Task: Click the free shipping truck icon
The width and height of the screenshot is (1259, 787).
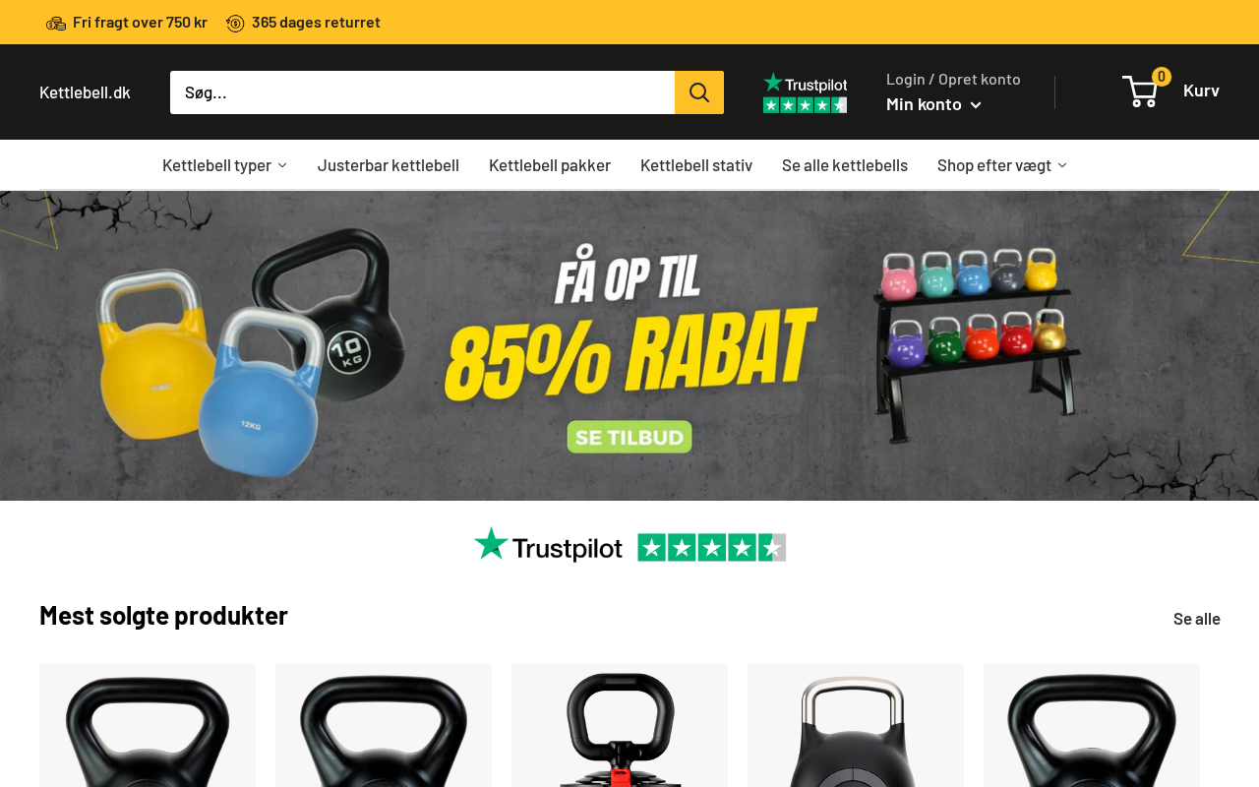Action: [x=56, y=23]
